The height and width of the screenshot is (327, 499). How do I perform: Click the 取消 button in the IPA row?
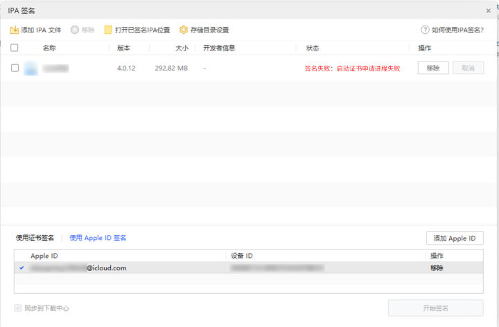(468, 68)
